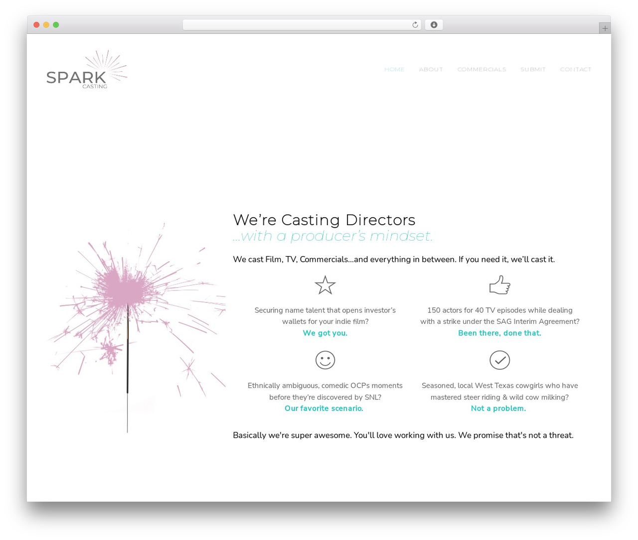Click "Not a problem." text
Screen dimensions: 638x540
tap(498, 408)
